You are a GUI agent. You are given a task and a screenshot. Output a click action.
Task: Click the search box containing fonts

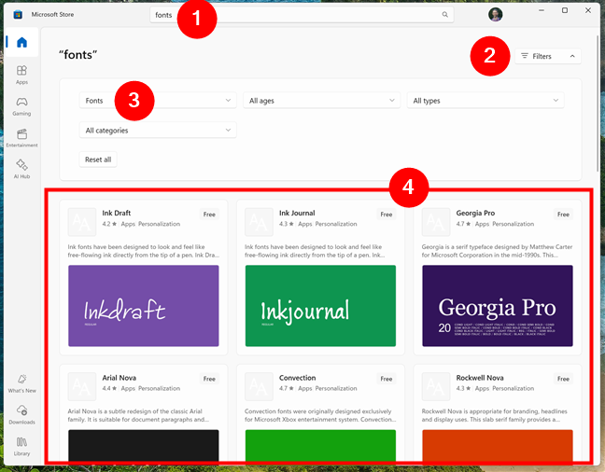(302, 15)
